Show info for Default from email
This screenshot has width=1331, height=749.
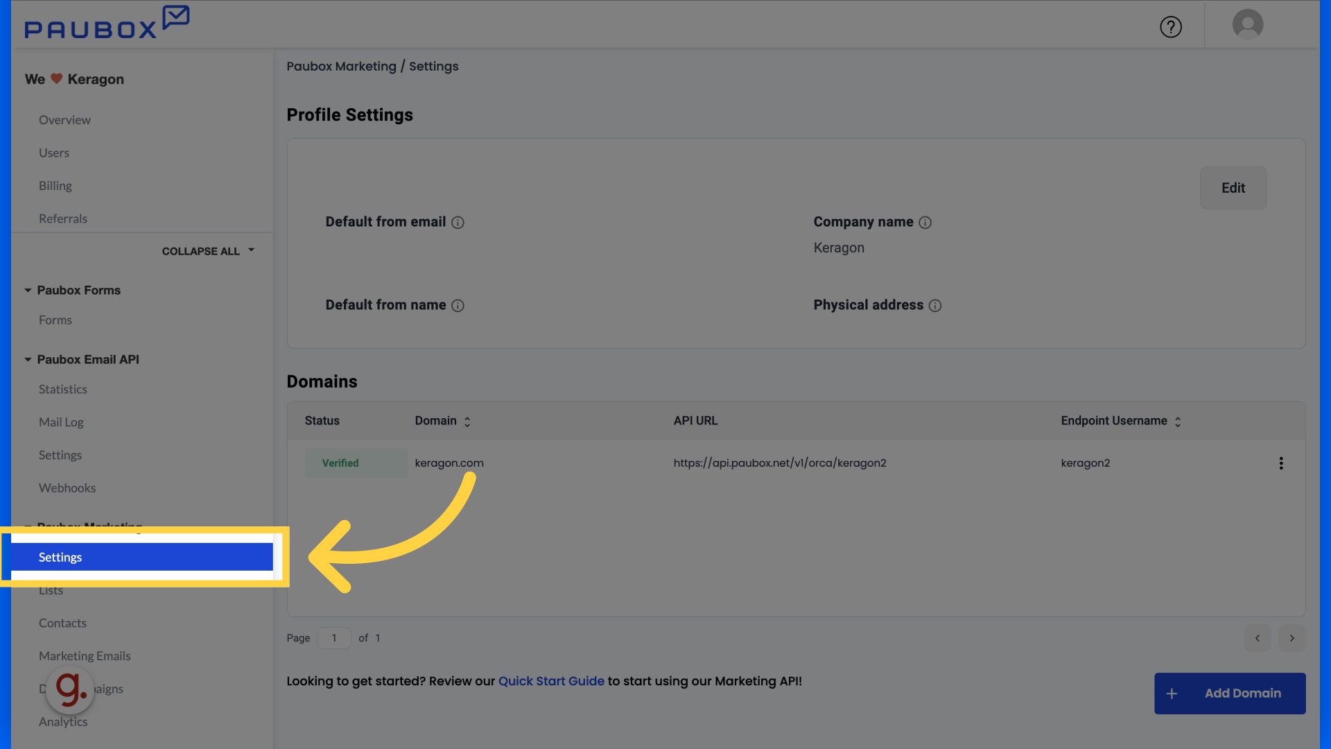click(x=458, y=223)
